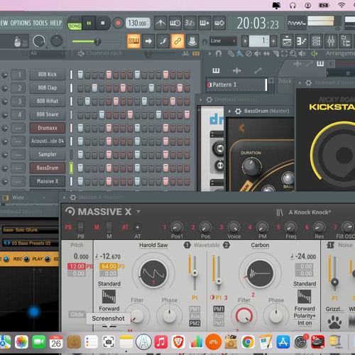Screen dimensions: 355x355
Task: Click oscillator 1 level slider in Massive X
Action: 195,273
